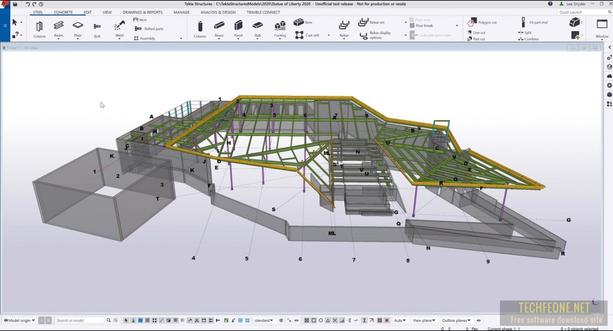Expand the Weld dropdown arrow
Screen dimensions: 613x331
coord(119,39)
